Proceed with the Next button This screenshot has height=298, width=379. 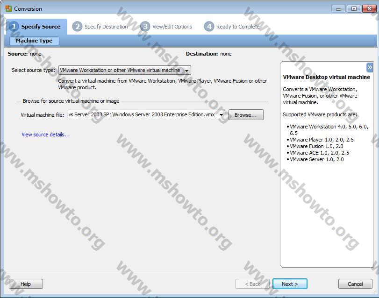290,284
